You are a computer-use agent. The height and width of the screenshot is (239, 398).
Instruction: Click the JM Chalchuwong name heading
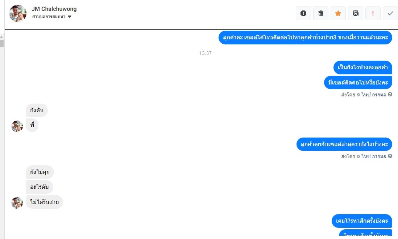click(x=54, y=9)
